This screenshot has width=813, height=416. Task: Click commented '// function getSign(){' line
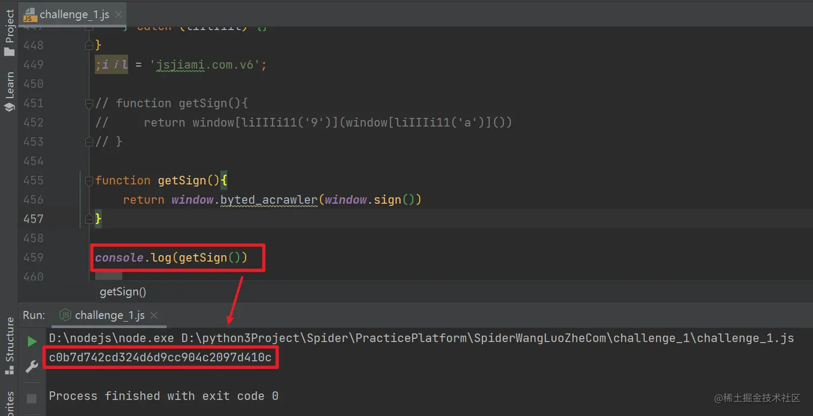[172, 103]
